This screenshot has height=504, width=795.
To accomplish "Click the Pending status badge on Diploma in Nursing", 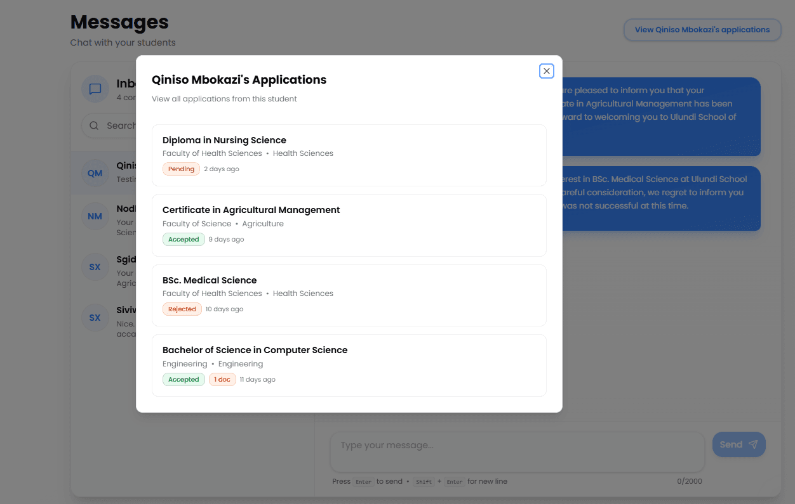I will click(181, 169).
